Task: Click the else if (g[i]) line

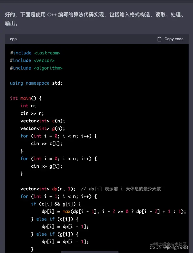Action: click(x=55, y=234)
